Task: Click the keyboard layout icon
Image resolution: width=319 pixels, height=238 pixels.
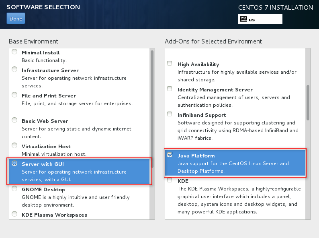Action: click(243, 19)
